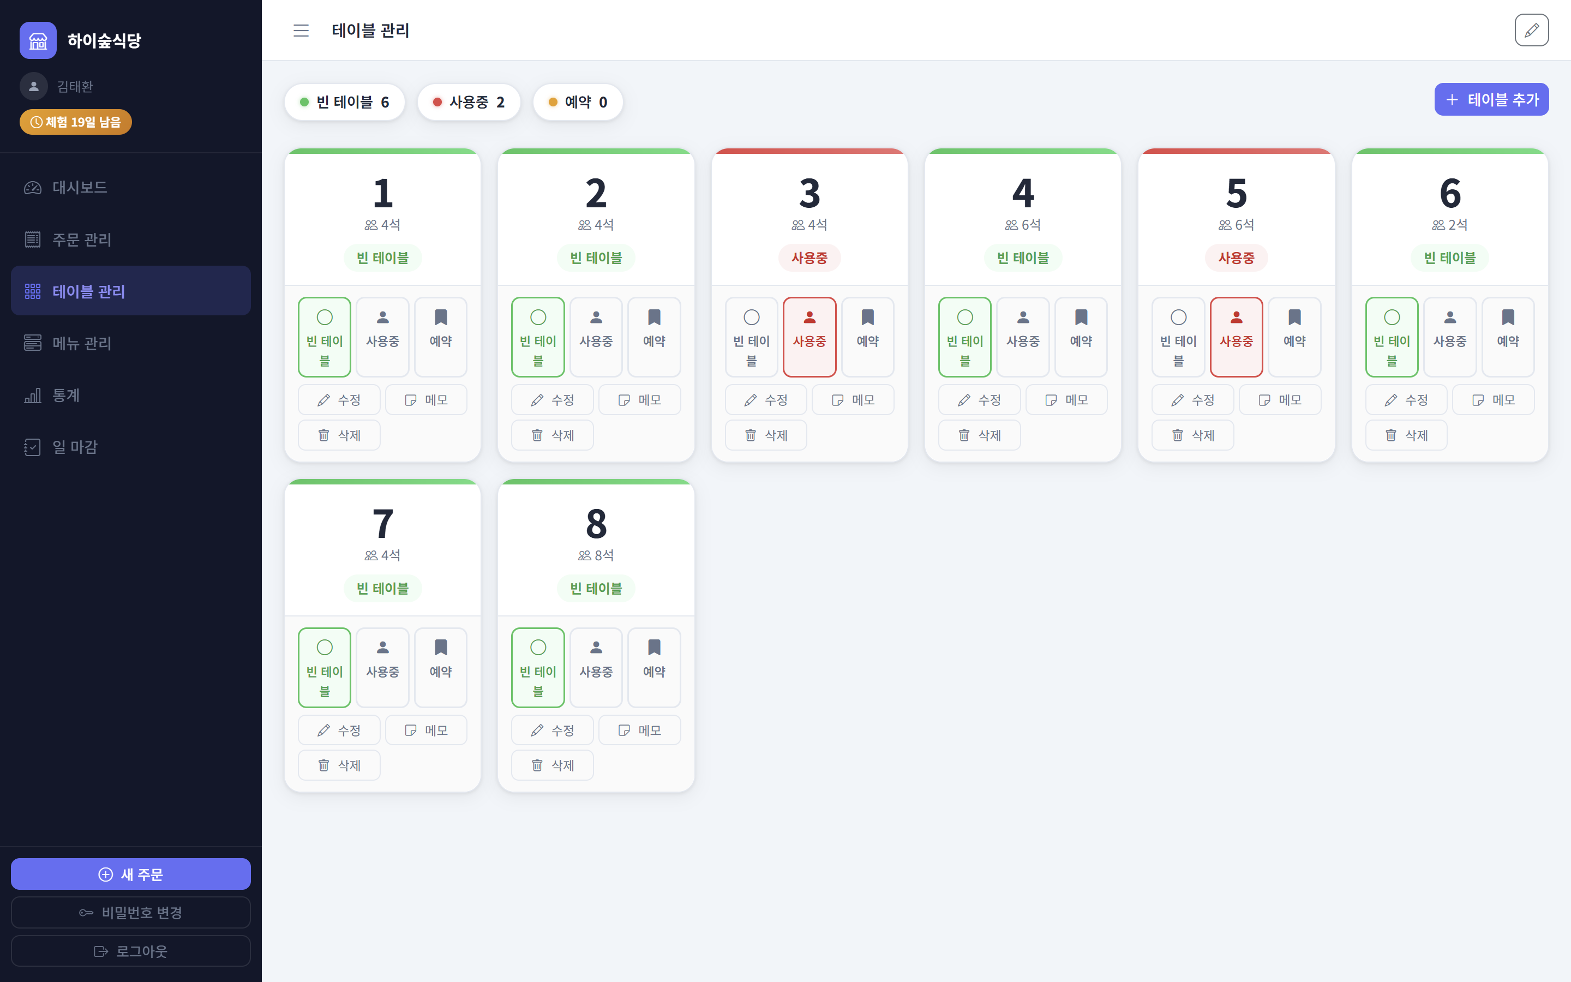Screen dimensions: 1571x982
Task: Click the 비밀번호 변경 button
Action: pyautogui.click(x=130, y=913)
